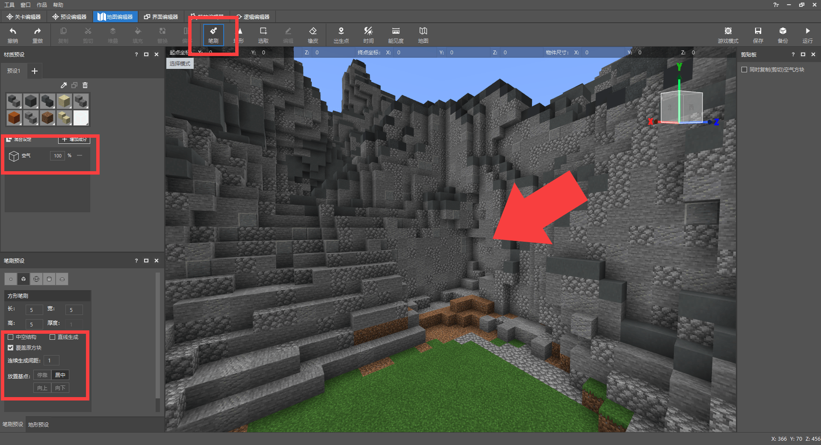Set placement direction to 向上
The height and width of the screenshot is (445, 821).
42,388
